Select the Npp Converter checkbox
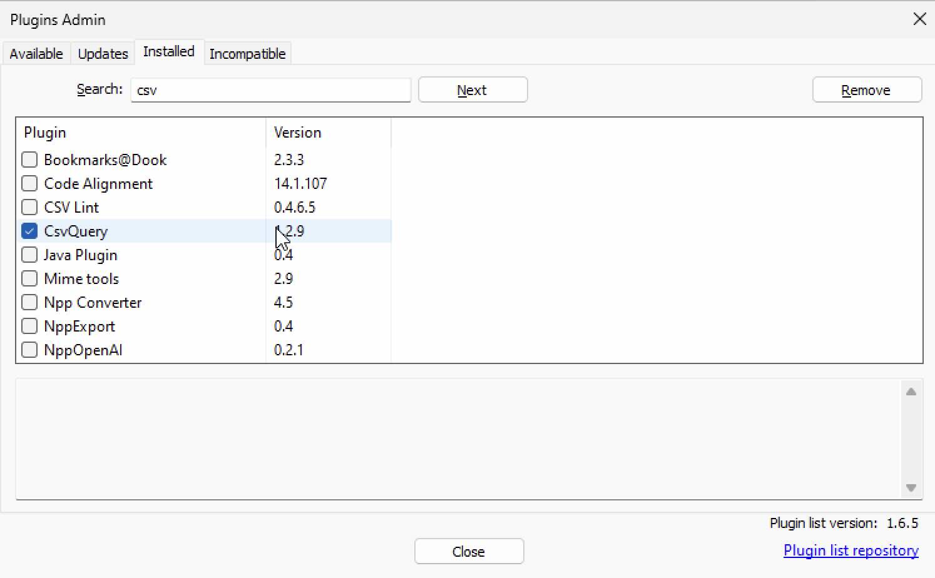Screen dimensions: 935x578 tap(29, 302)
